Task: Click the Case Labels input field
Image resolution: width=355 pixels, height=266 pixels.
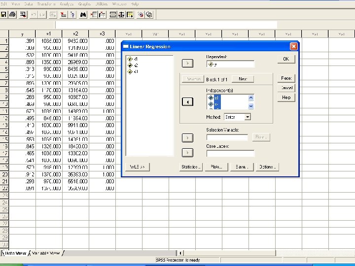Action: [230, 154]
